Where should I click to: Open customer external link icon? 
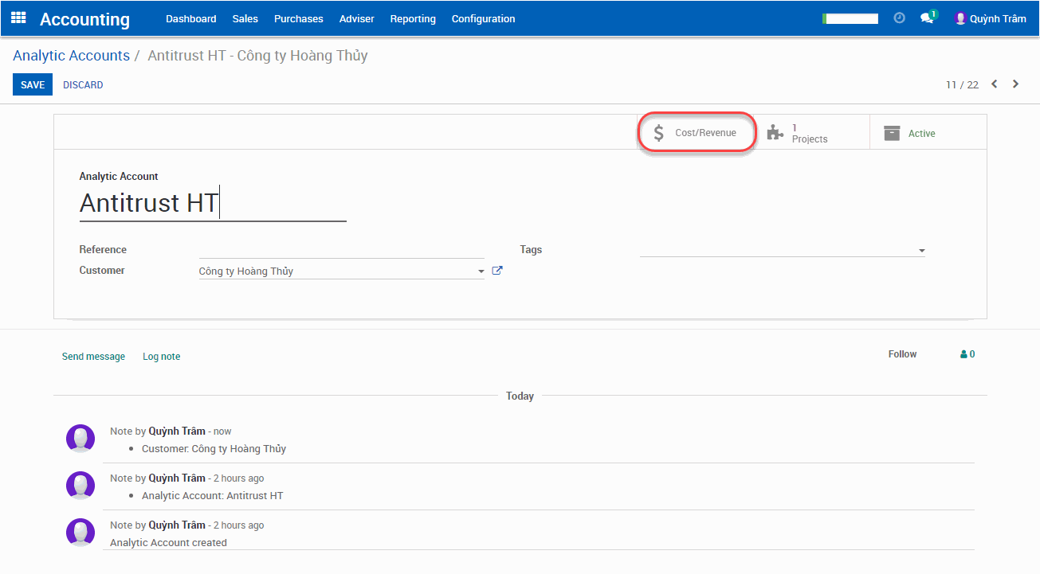tap(497, 271)
